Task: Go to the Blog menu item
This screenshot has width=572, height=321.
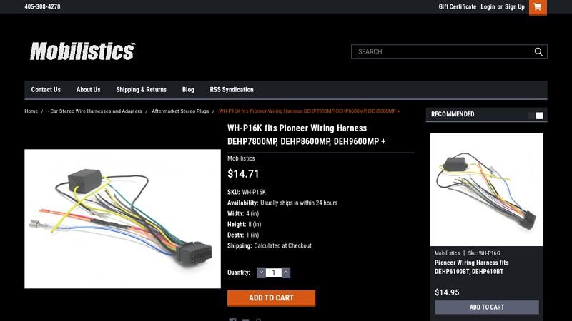Action: (x=188, y=90)
